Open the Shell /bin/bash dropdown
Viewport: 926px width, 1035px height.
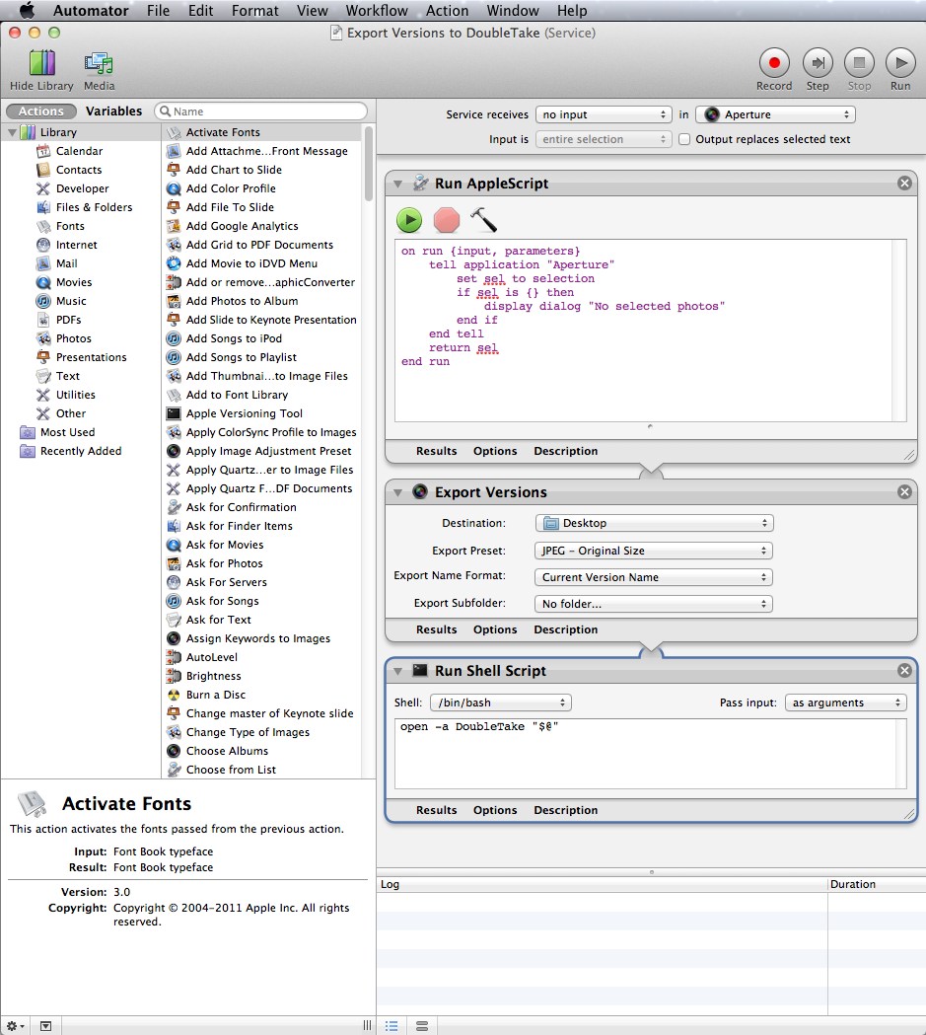[501, 702]
